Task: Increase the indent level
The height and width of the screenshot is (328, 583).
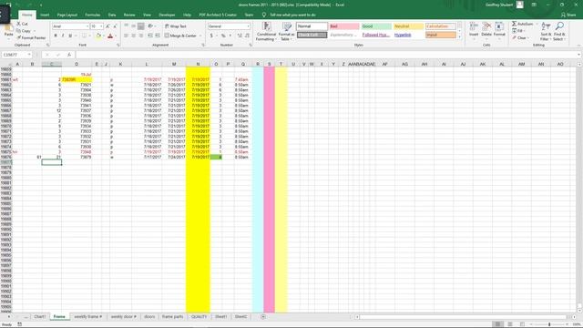Action: pyautogui.click(x=158, y=36)
